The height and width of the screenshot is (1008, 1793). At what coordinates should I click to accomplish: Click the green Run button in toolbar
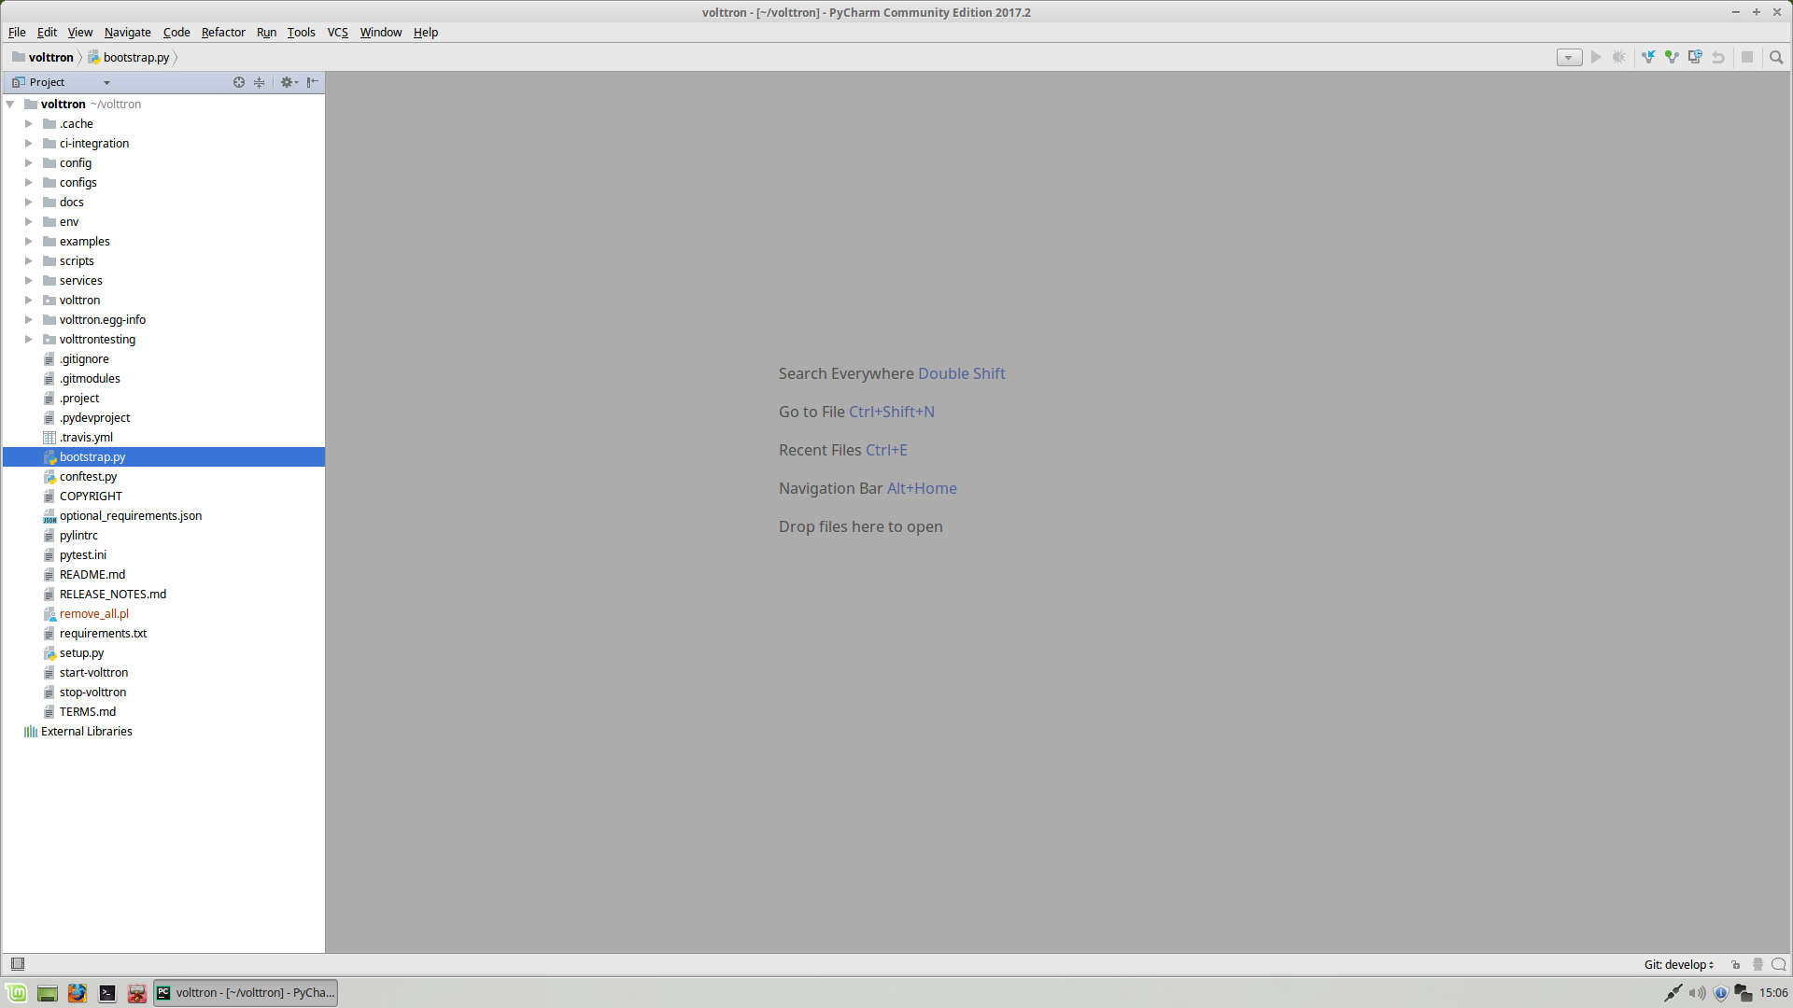coord(1596,58)
